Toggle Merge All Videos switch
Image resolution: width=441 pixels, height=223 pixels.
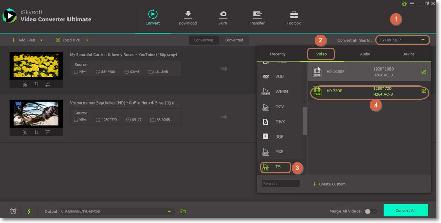click(x=371, y=211)
